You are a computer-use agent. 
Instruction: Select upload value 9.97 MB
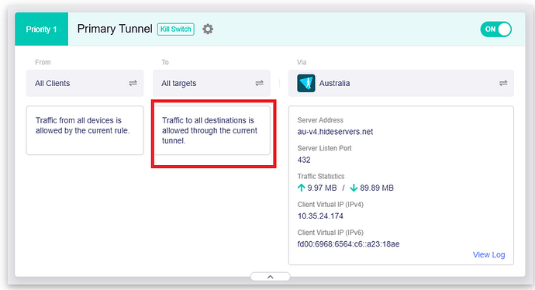coord(322,188)
